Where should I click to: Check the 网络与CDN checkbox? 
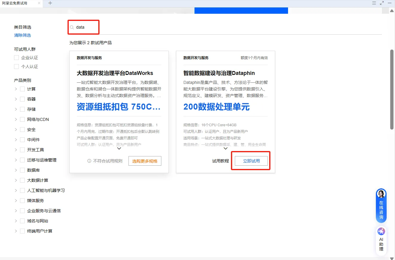[22, 119]
